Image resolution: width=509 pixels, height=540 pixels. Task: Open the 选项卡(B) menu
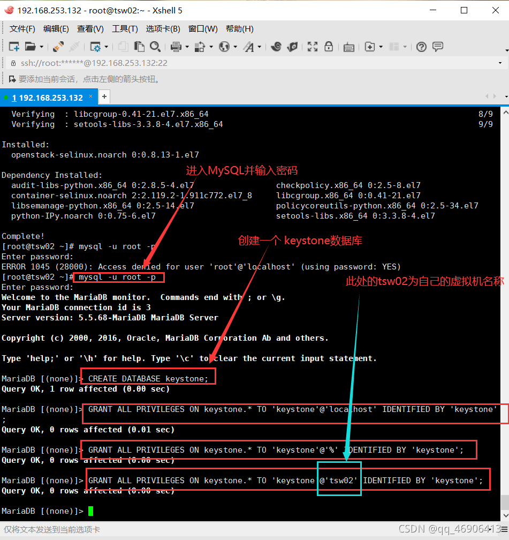click(163, 28)
